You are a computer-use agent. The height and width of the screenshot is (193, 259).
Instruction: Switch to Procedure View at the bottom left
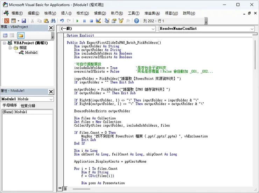point(60,188)
